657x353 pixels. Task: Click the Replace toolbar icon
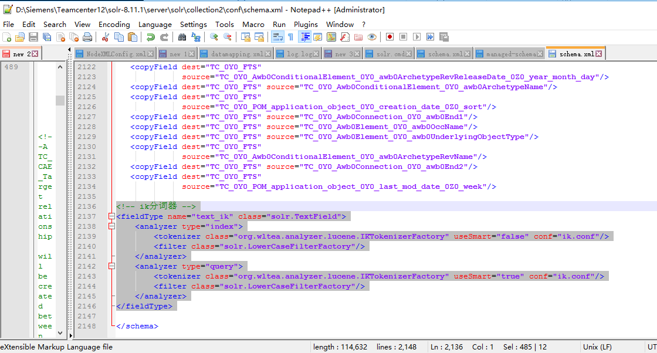click(x=196, y=38)
